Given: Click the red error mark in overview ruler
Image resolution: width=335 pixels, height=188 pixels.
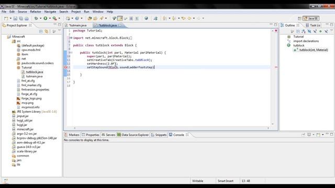Looking at the screenshot, I should 276,67.
